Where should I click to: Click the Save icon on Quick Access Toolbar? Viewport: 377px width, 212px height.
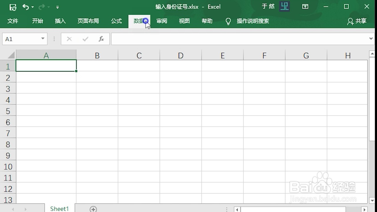coord(13,6)
